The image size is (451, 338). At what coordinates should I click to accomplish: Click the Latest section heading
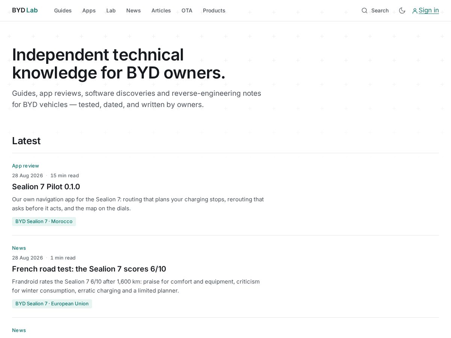point(26,141)
